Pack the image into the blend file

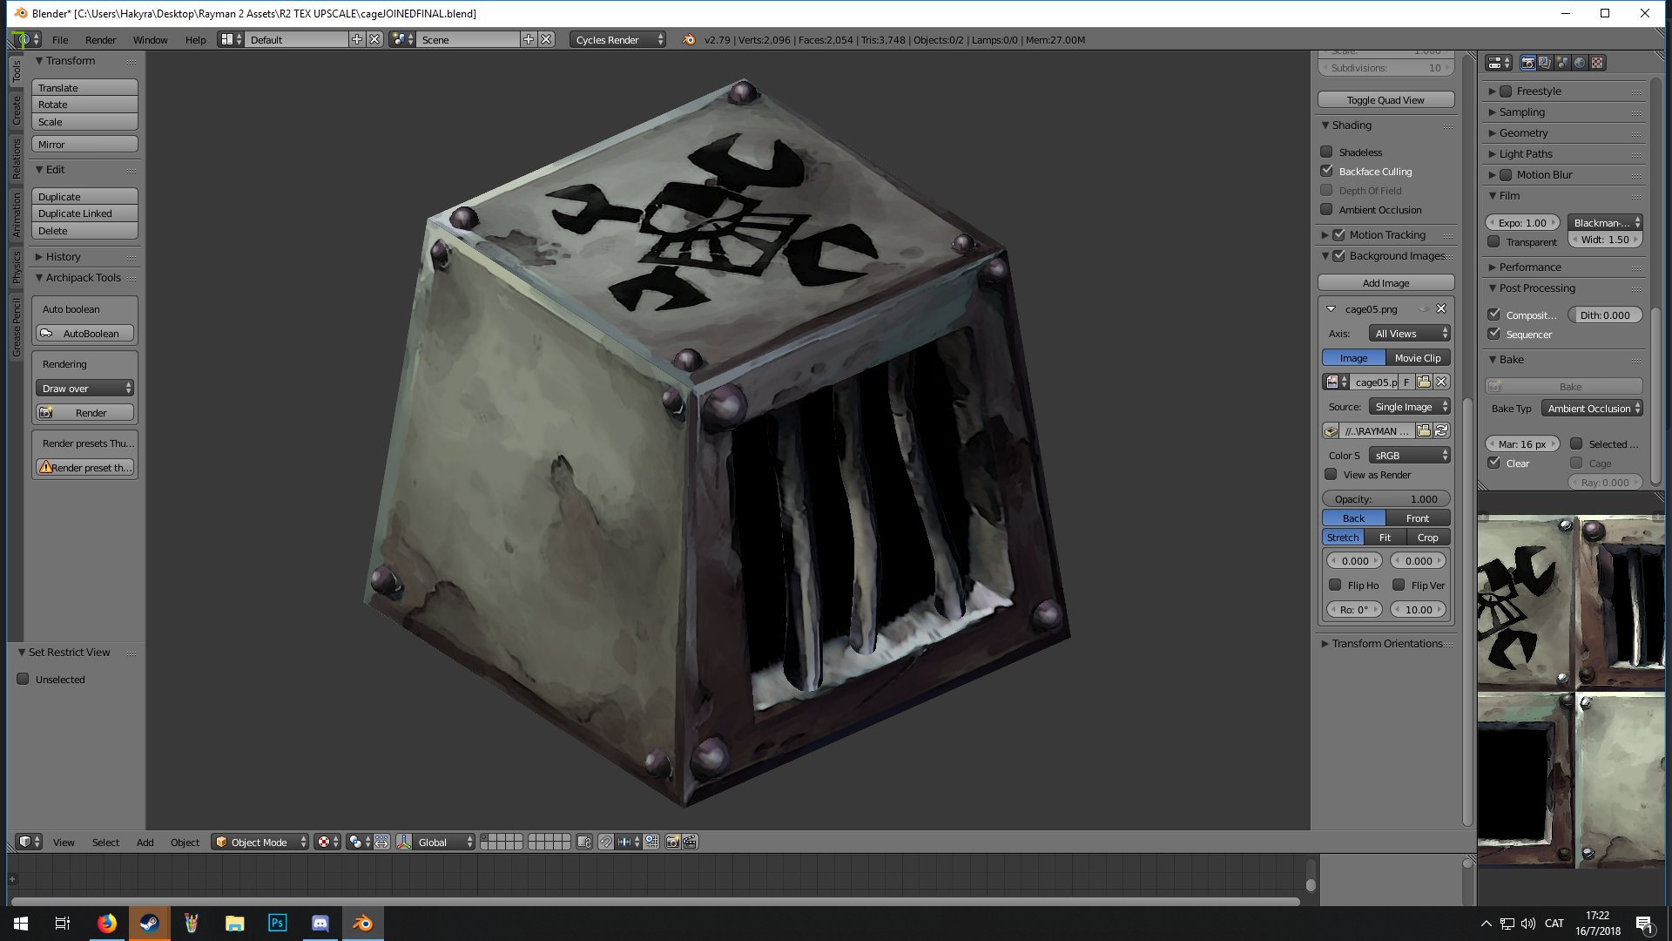[1331, 430]
